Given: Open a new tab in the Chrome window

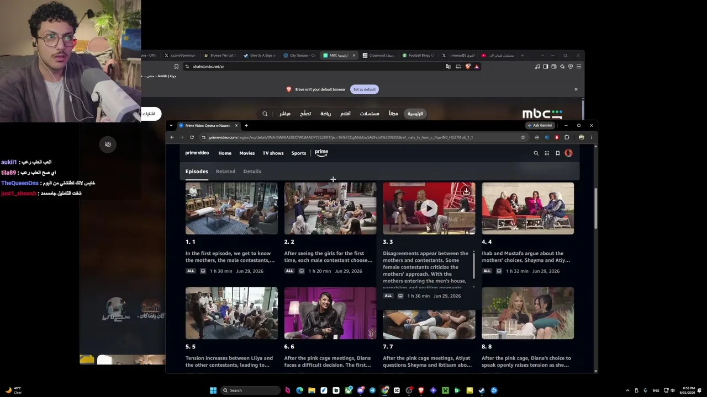Looking at the screenshot, I should [246, 126].
